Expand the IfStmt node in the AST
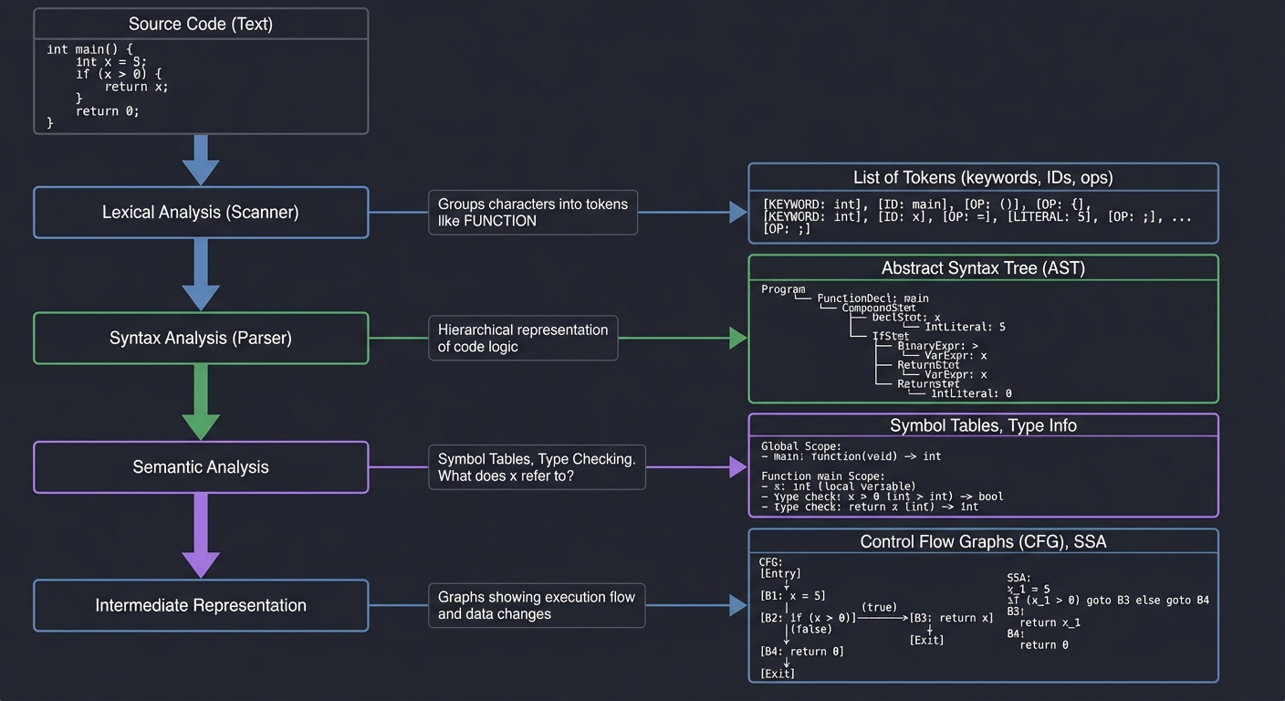 (891, 336)
